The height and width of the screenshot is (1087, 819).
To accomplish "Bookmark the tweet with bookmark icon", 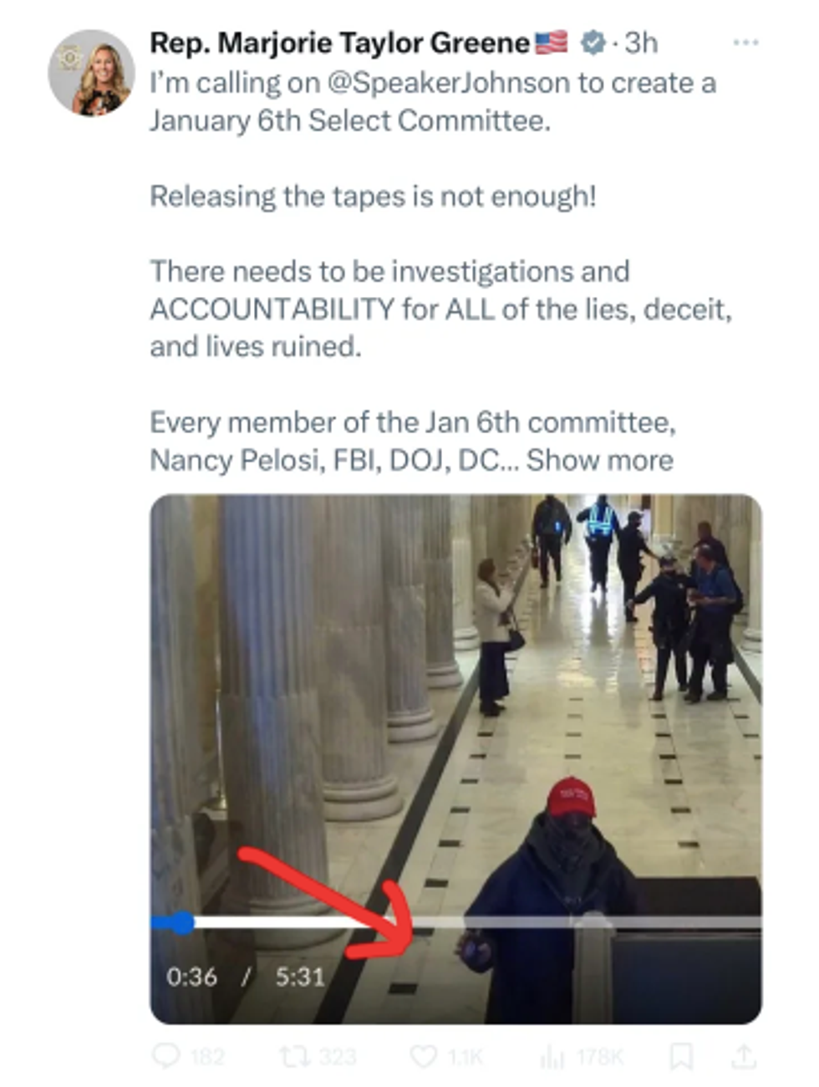I will (x=681, y=1057).
